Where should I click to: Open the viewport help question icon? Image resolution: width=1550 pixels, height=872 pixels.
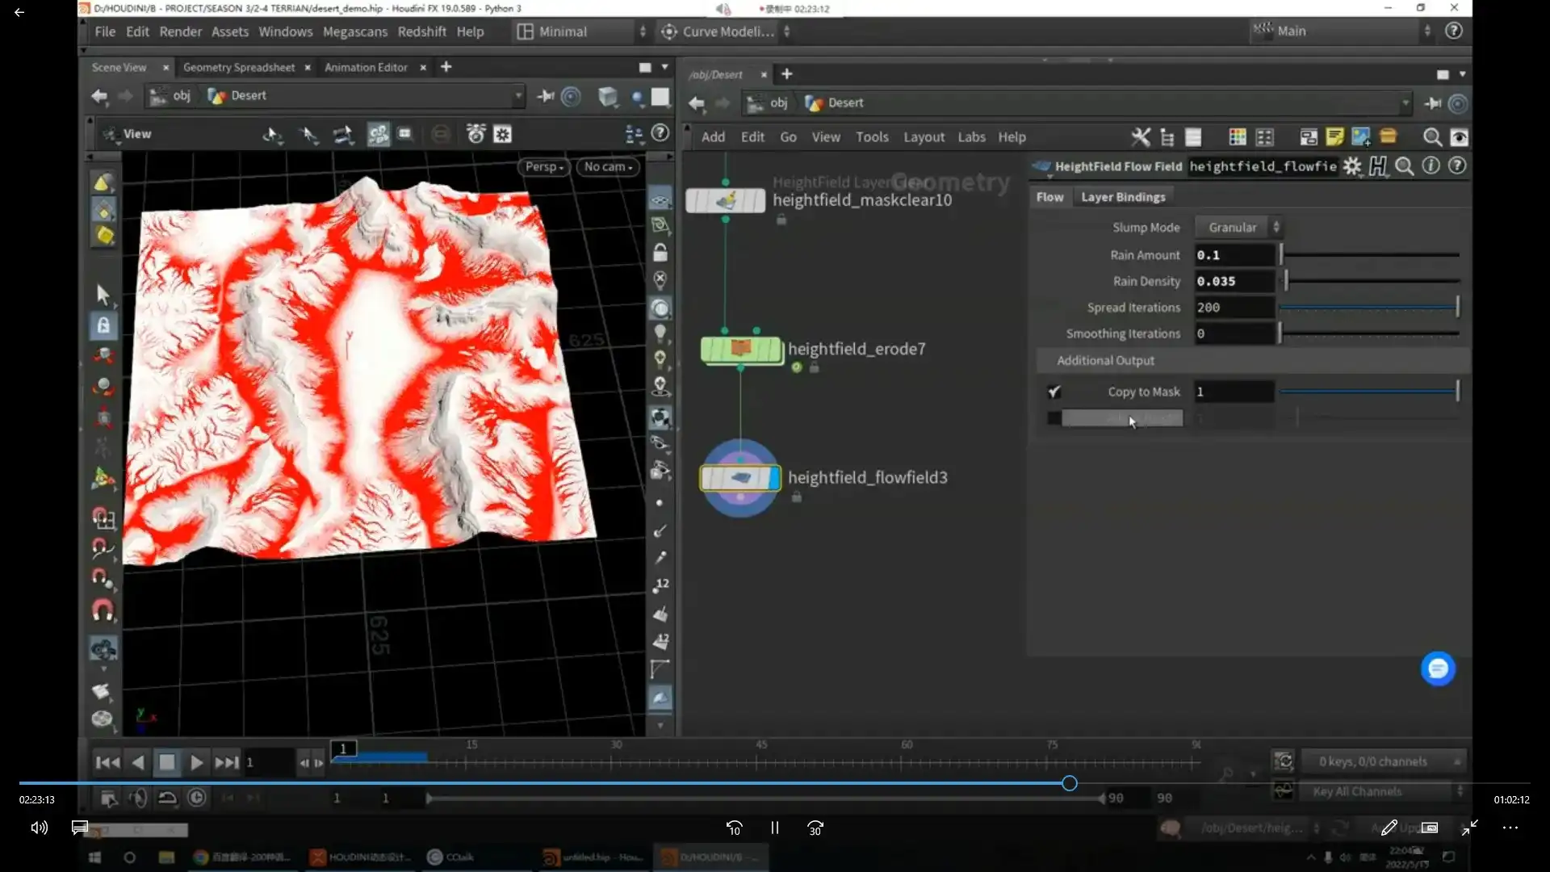pos(660,133)
